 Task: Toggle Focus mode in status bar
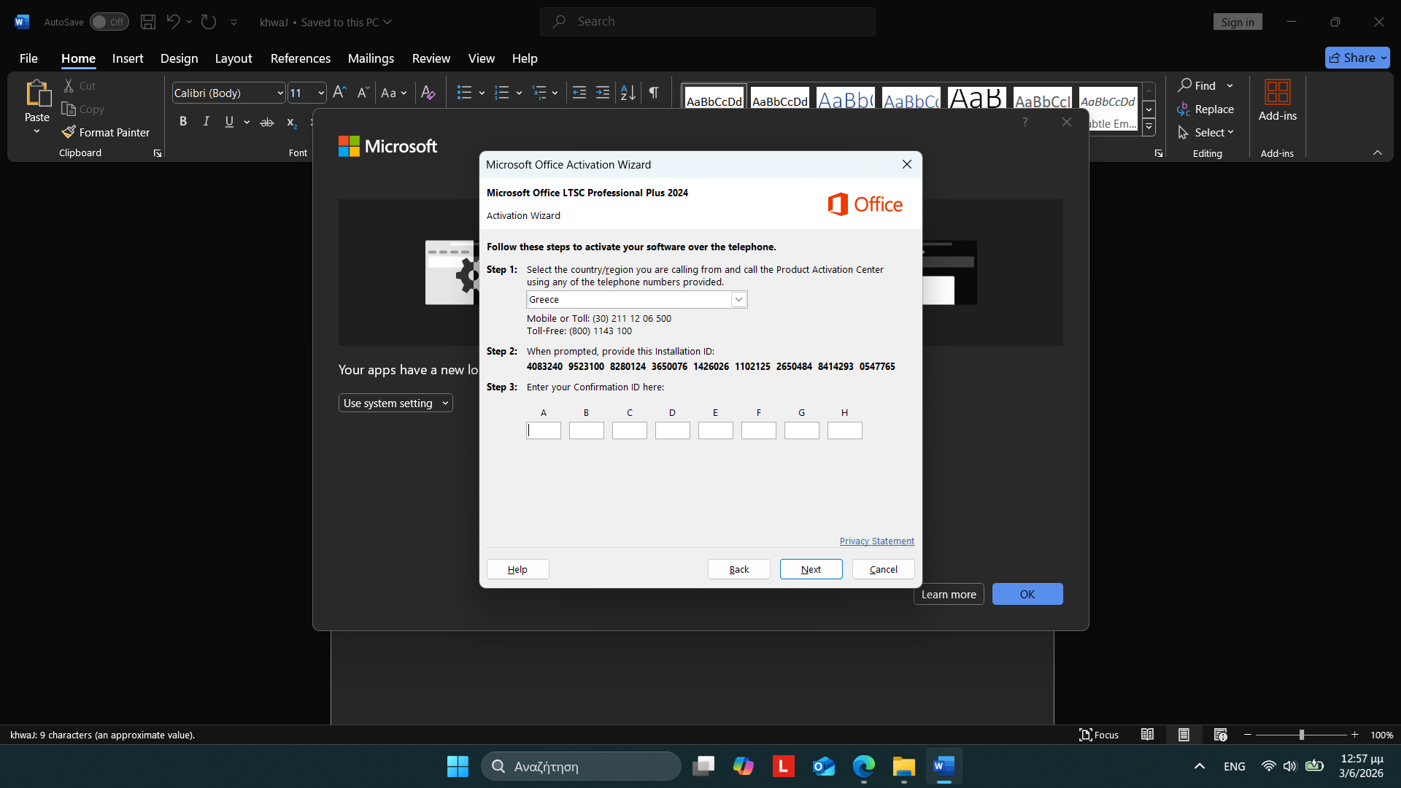click(x=1099, y=735)
